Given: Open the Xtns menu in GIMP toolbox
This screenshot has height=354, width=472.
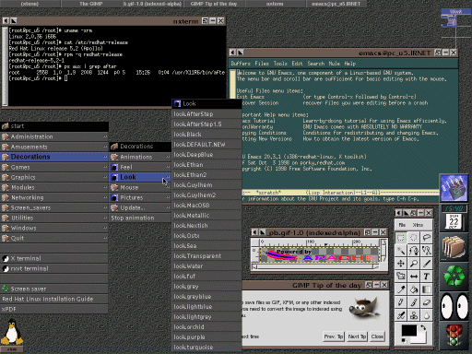Looking at the screenshot, I should (x=418, y=225).
